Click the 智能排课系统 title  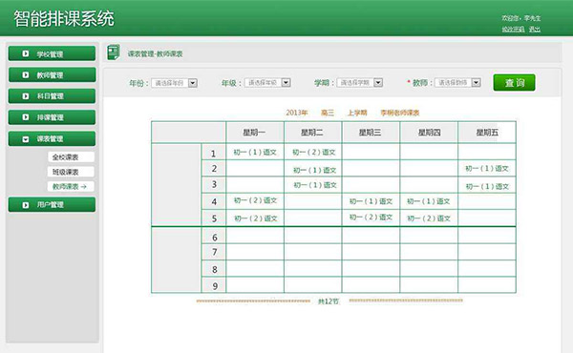pyautogui.click(x=64, y=18)
